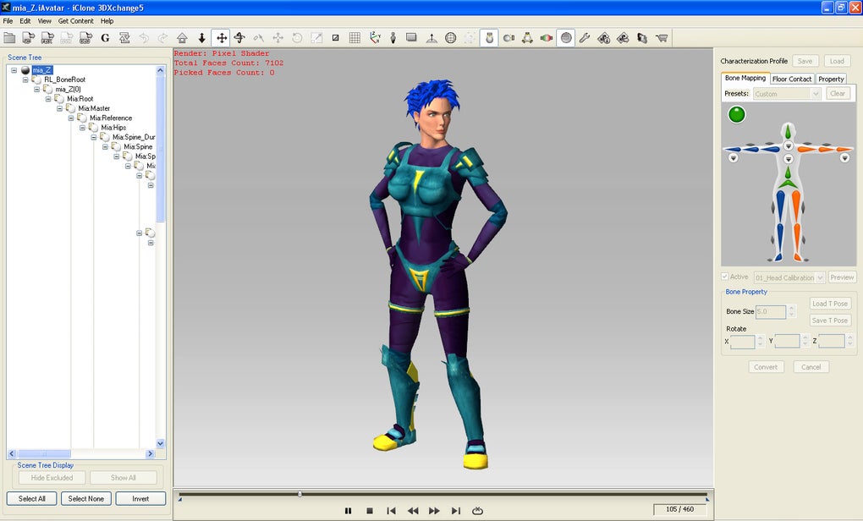Open the Presets dropdown showing Custom

(x=787, y=94)
